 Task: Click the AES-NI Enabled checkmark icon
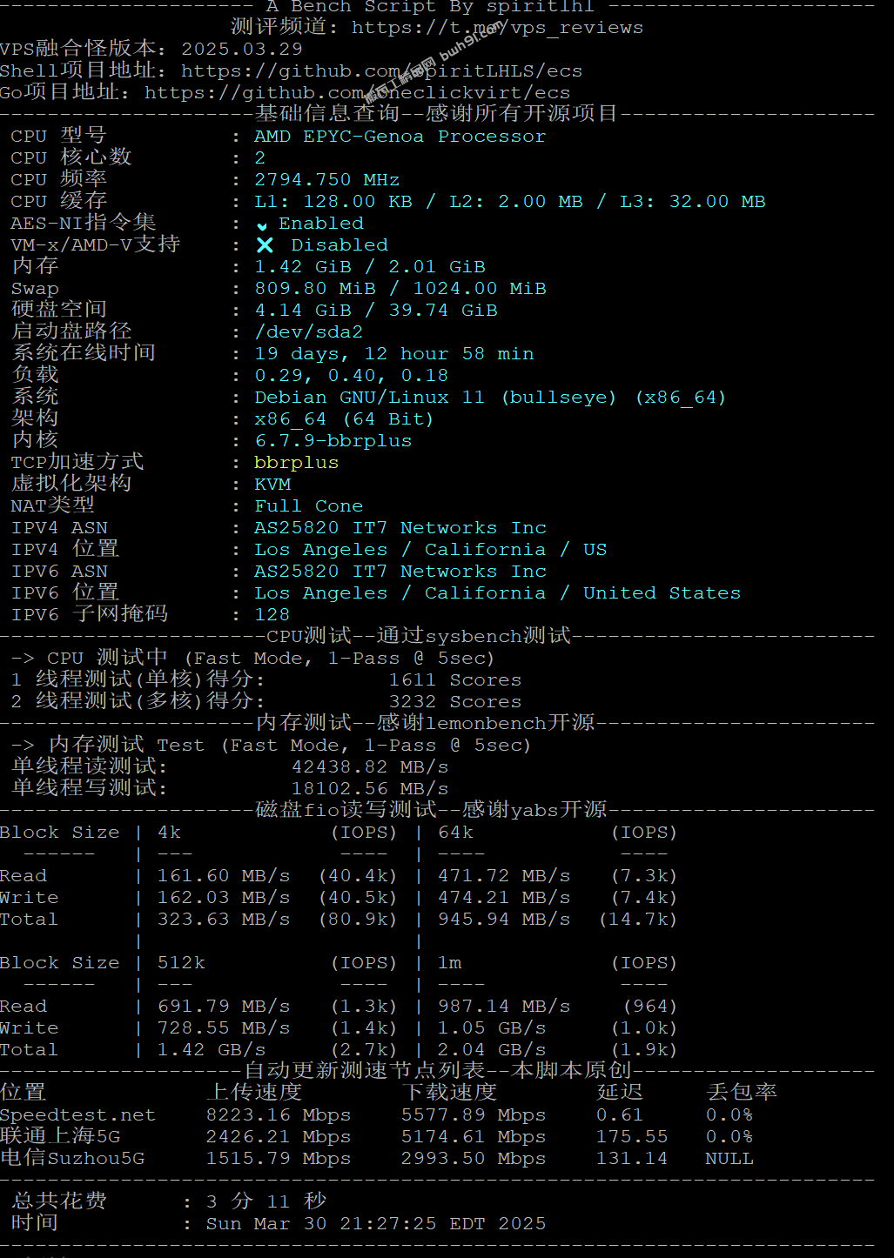click(x=262, y=225)
